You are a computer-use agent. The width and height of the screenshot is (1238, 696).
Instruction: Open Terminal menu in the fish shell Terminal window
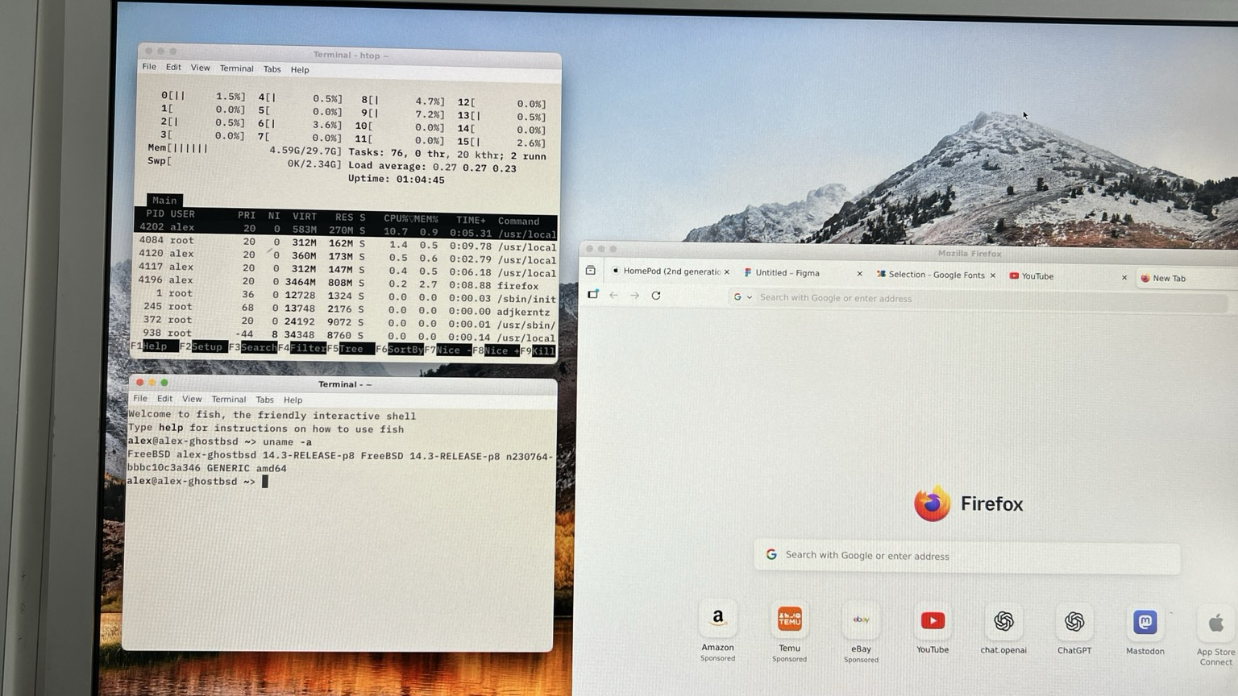pyautogui.click(x=229, y=400)
